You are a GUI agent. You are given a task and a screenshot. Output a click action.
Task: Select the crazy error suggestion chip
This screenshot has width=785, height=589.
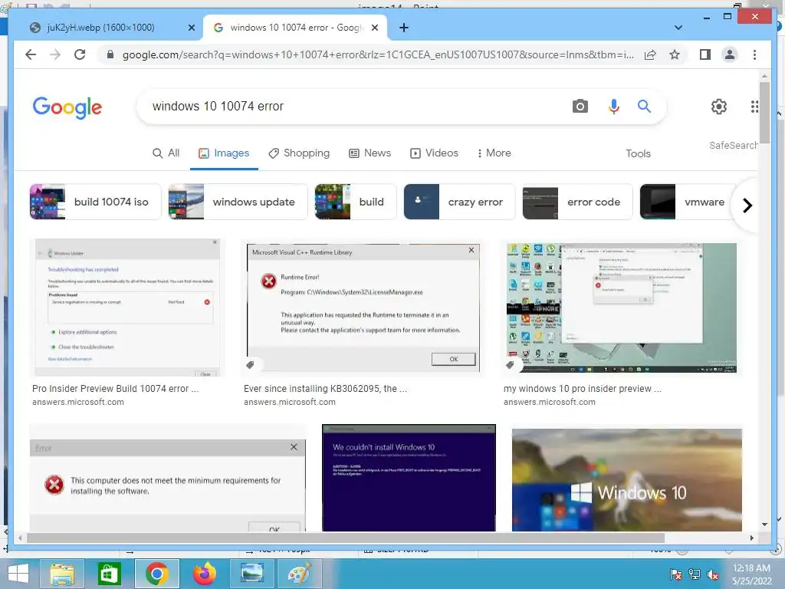coord(459,202)
